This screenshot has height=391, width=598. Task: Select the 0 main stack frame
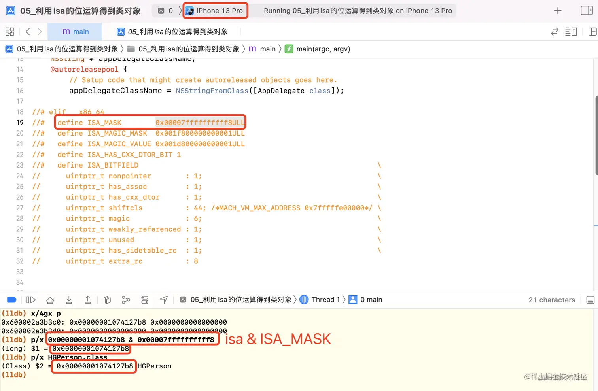[365, 300]
